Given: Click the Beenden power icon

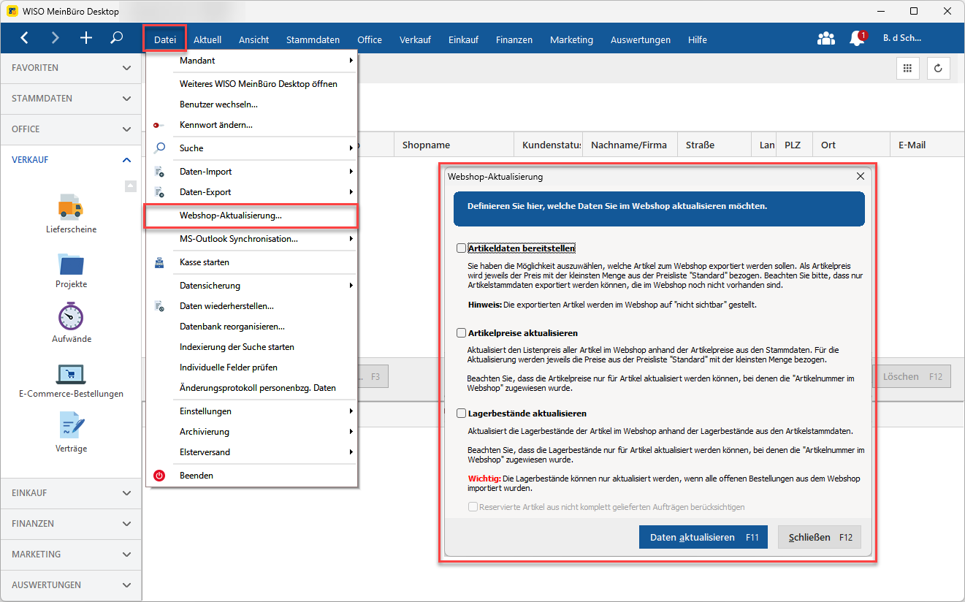Looking at the screenshot, I should (x=160, y=476).
